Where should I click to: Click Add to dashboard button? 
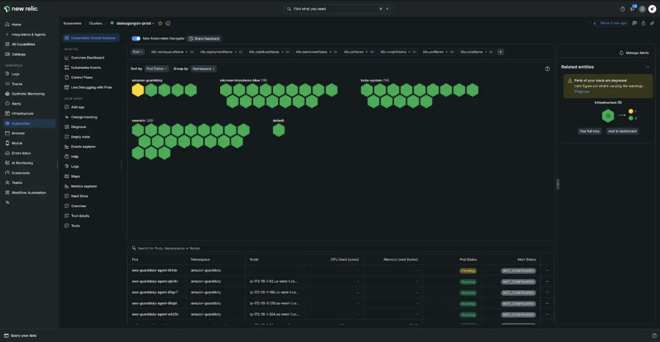click(622, 131)
